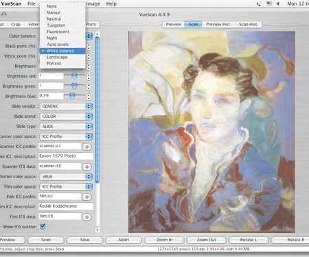Open the Help menu
Screen dimensions: 309x257
click(111, 3)
